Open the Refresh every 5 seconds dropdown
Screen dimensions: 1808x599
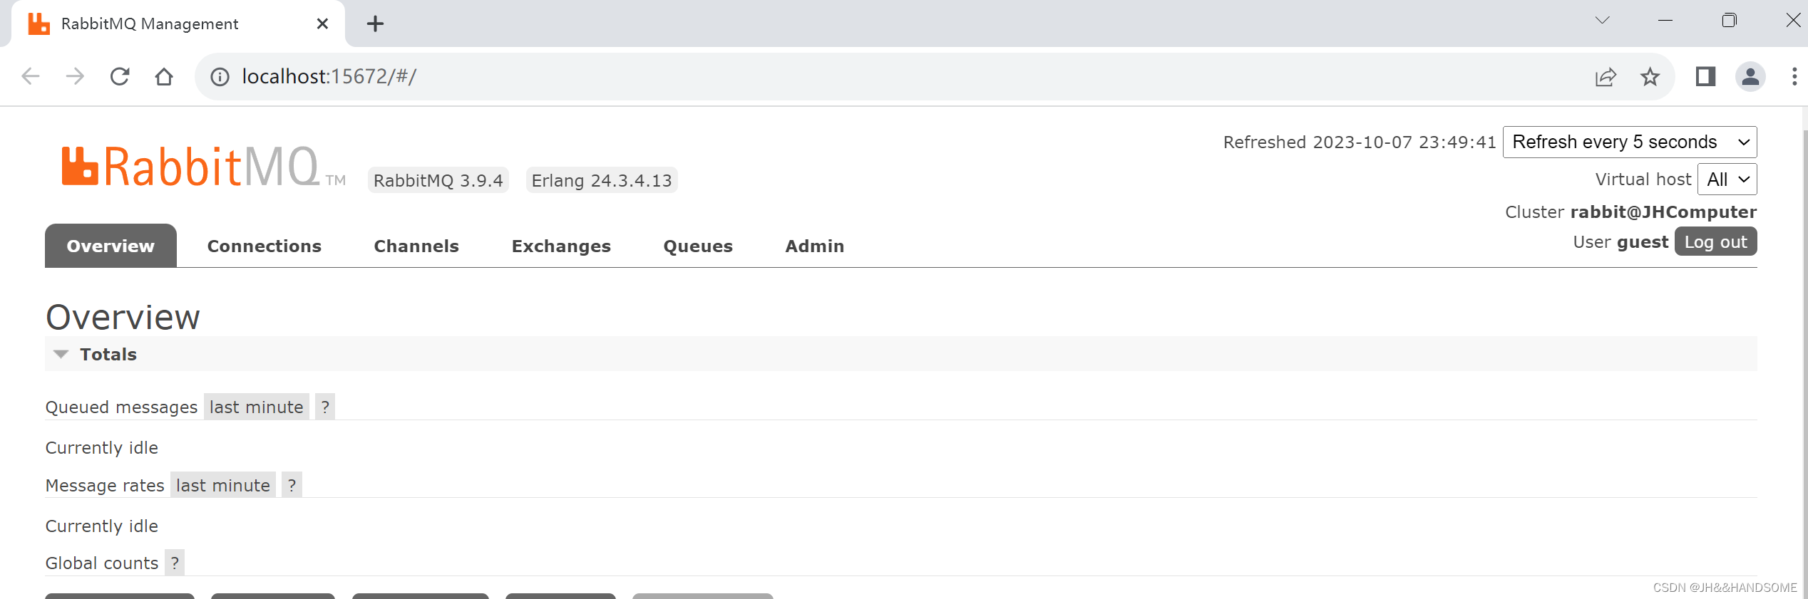[1630, 142]
